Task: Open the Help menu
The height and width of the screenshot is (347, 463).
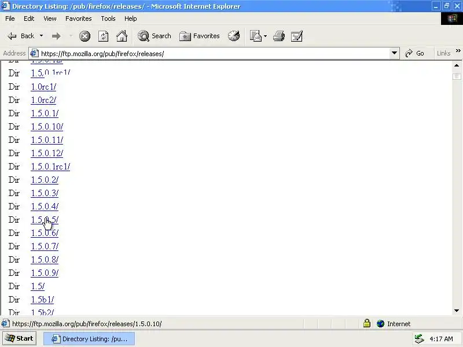Action: point(131,19)
